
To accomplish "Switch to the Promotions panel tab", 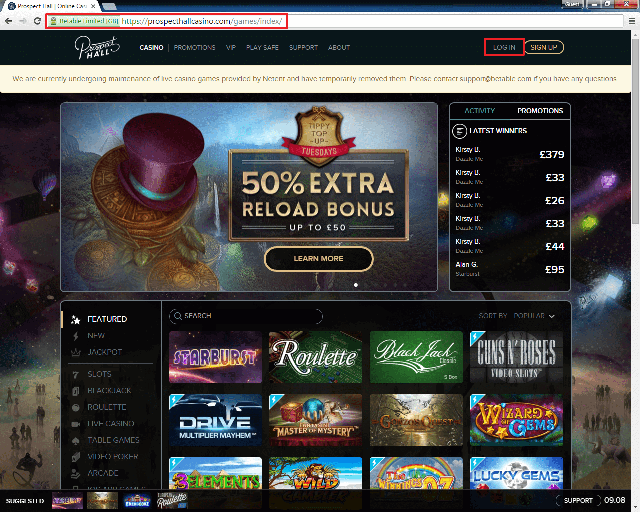I will [x=540, y=111].
